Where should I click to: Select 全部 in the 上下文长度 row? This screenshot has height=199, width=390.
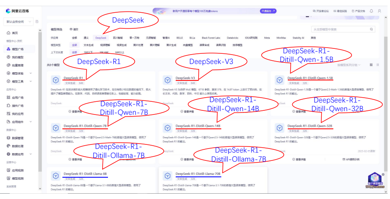(x=74, y=52)
